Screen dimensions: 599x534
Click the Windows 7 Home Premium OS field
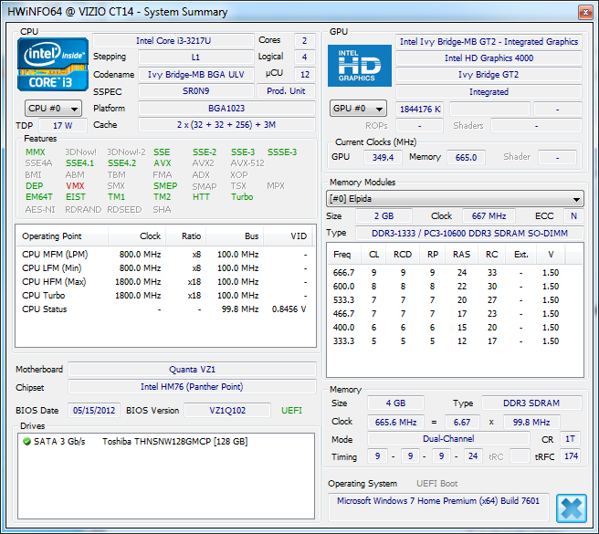point(438,507)
